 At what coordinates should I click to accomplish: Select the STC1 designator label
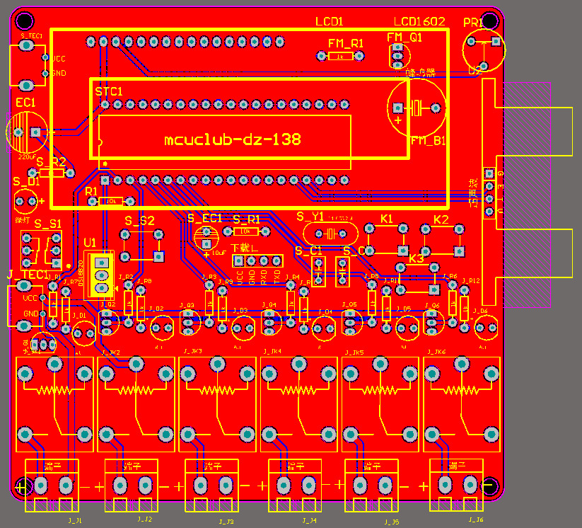(x=108, y=91)
